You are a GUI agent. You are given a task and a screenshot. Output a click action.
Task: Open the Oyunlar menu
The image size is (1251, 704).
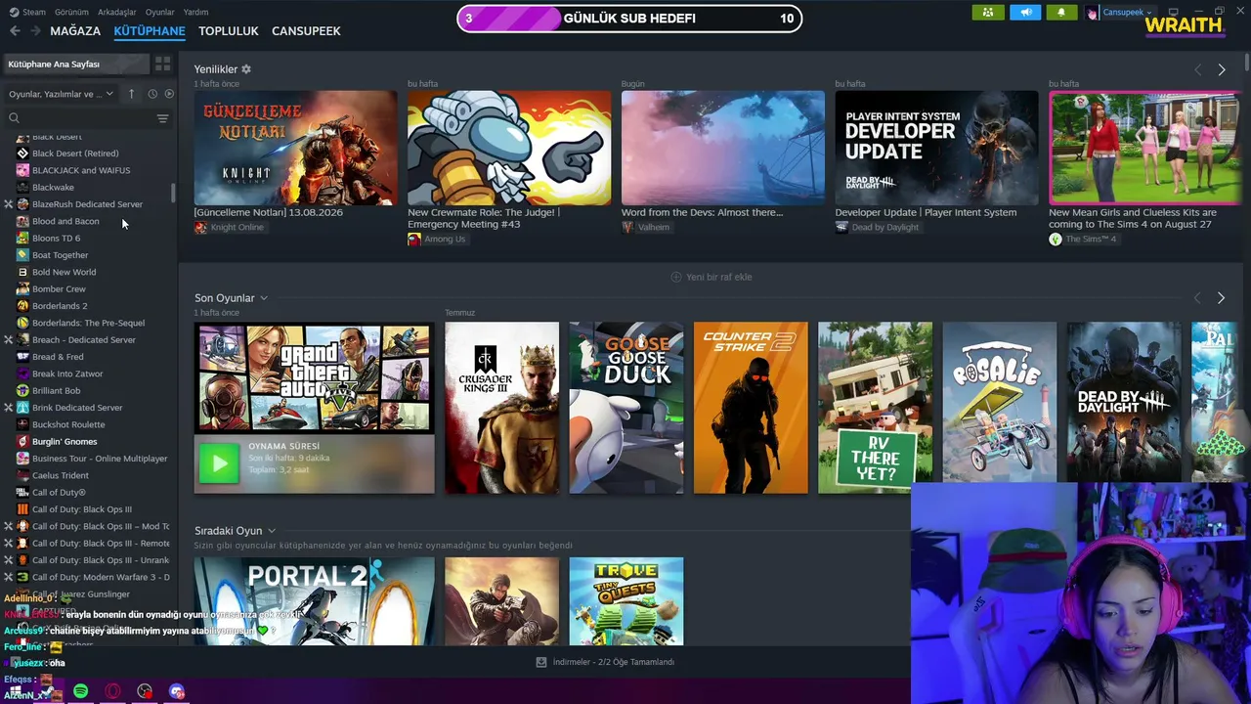click(160, 12)
